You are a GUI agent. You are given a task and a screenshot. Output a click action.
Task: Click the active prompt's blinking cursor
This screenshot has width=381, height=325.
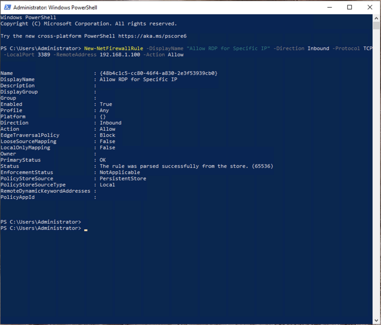(86, 230)
